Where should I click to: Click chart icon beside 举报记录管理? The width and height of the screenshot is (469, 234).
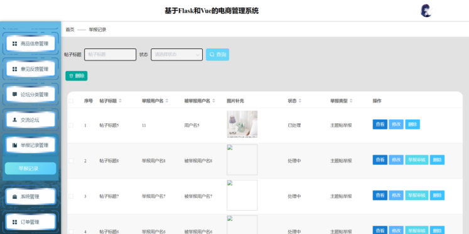tap(14, 145)
